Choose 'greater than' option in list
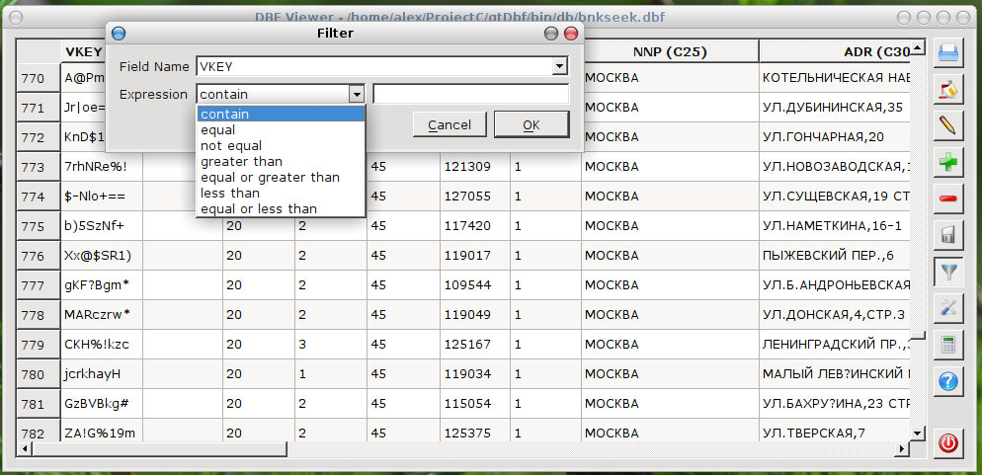Screen dimensions: 982x475 pos(241,161)
